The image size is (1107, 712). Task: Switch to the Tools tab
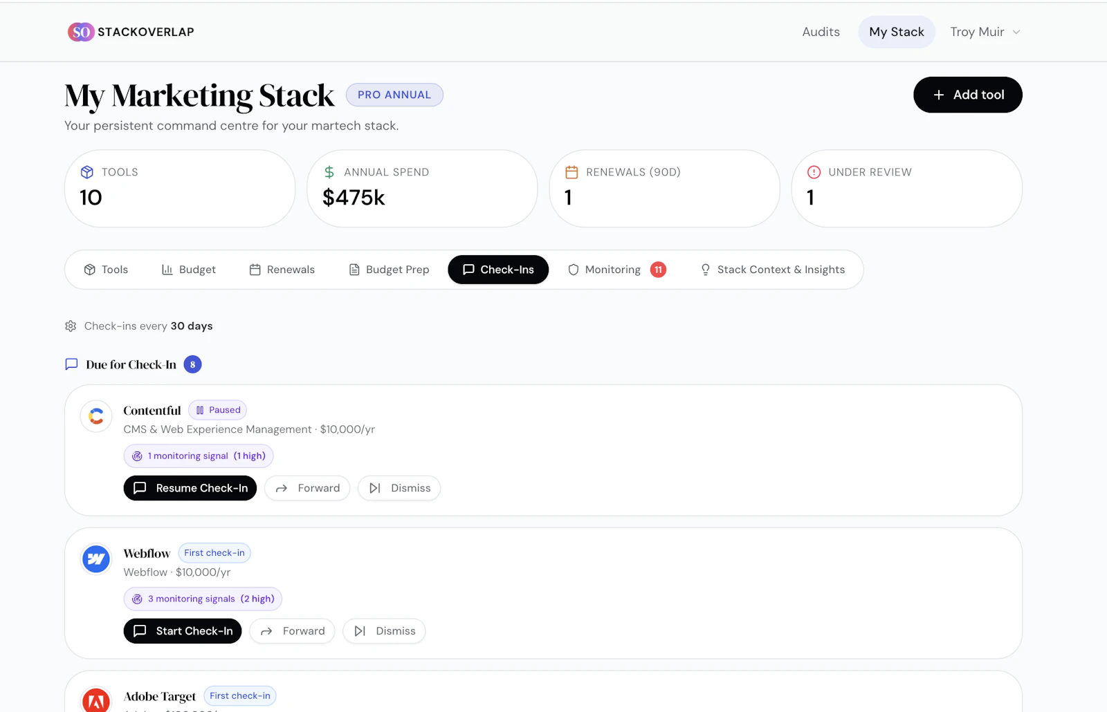[106, 270]
